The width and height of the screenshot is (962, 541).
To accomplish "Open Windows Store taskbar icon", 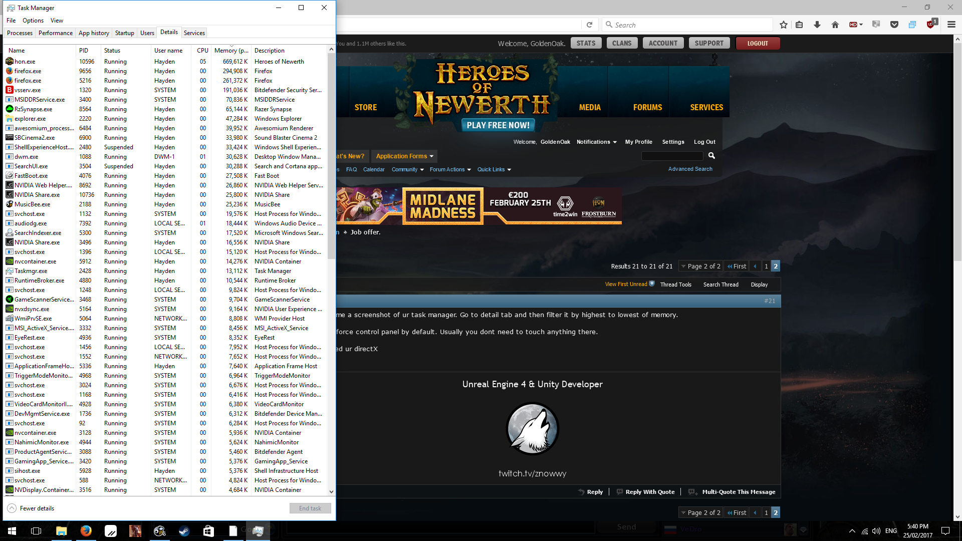I will 208,530.
